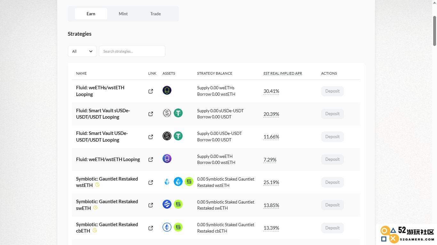This screenshot has height=245, width=437.
Task: Click the blue circular droplet icon in wstETH row
Action: coord(178,182)
